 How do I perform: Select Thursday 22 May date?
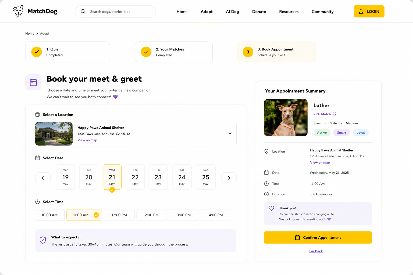point(135,177)
